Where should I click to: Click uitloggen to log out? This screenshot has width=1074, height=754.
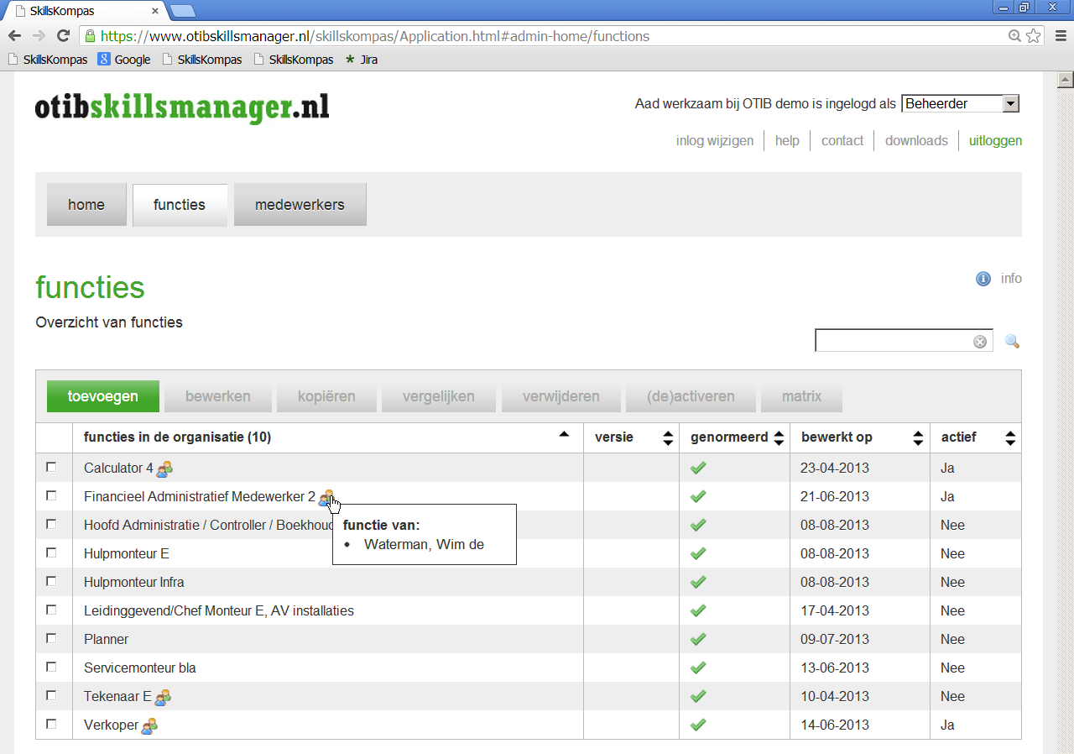pos(995,140)
